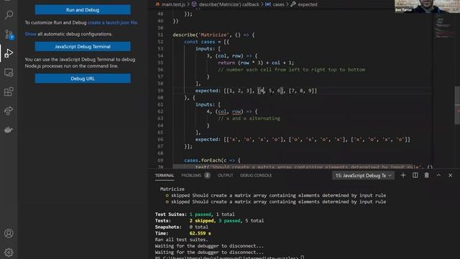
Task: Open the Live Share icon in the activity bar
Action: (x=9, y=111)
